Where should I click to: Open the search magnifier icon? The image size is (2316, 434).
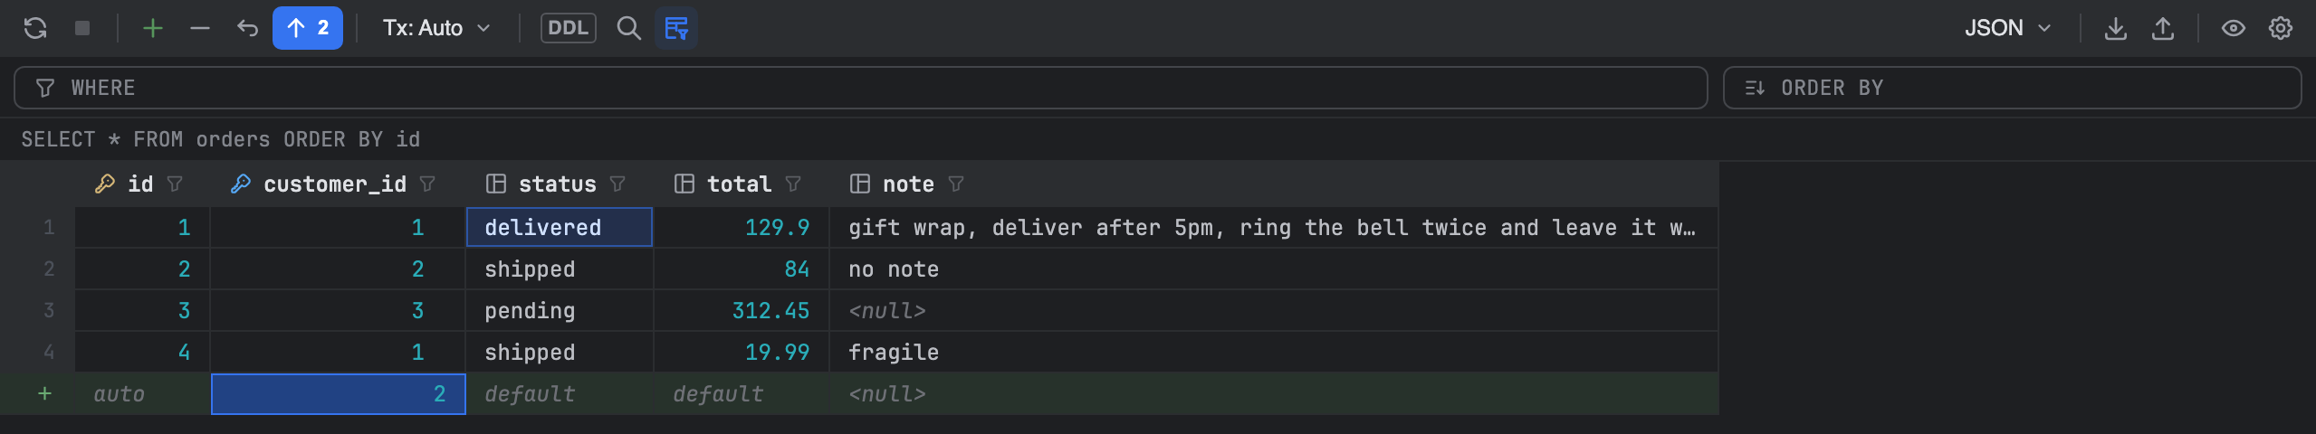629,28
